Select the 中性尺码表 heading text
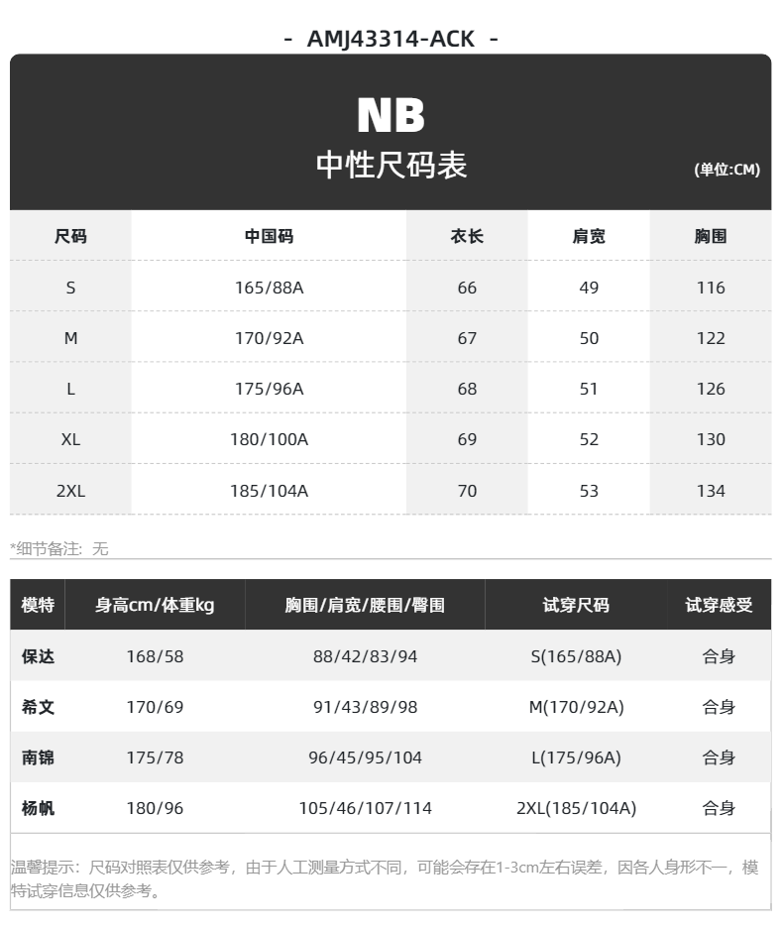The width and height of the screenshot is (783, 932). coord(391,165)
